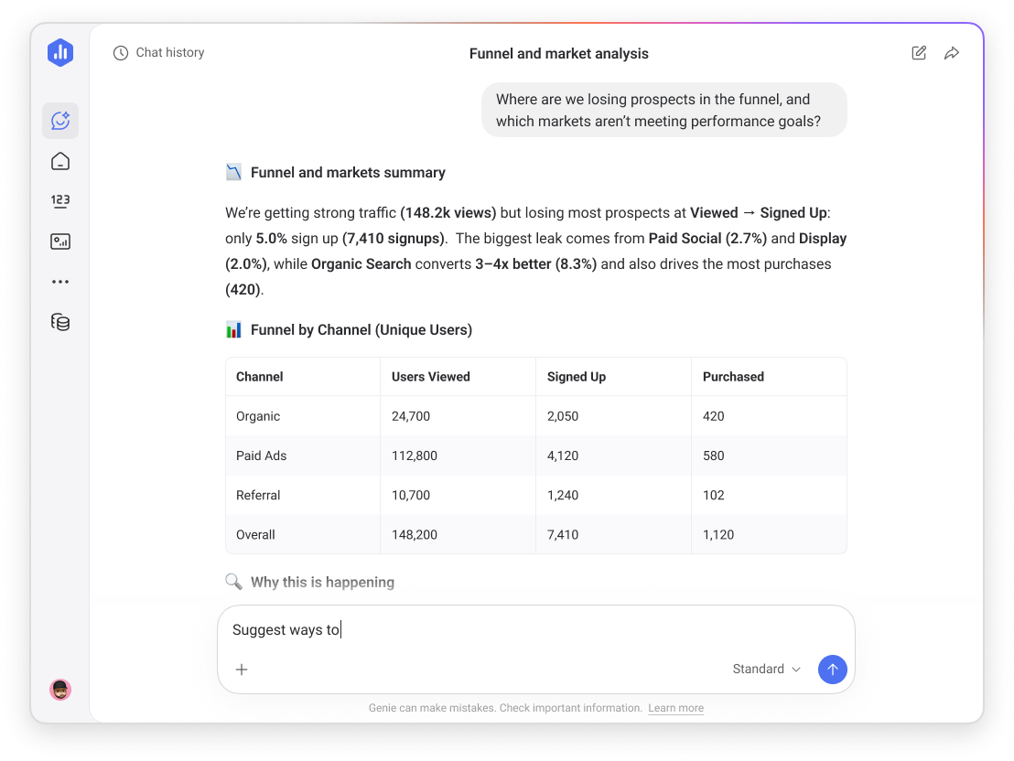
Task: Send the message with the arrow button
Action: tap(832, 669)
